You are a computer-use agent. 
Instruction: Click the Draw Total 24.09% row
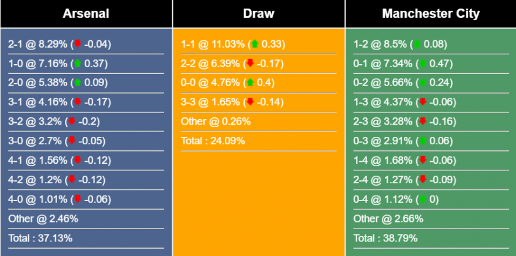pyautogui.click(x=213, y=141)
